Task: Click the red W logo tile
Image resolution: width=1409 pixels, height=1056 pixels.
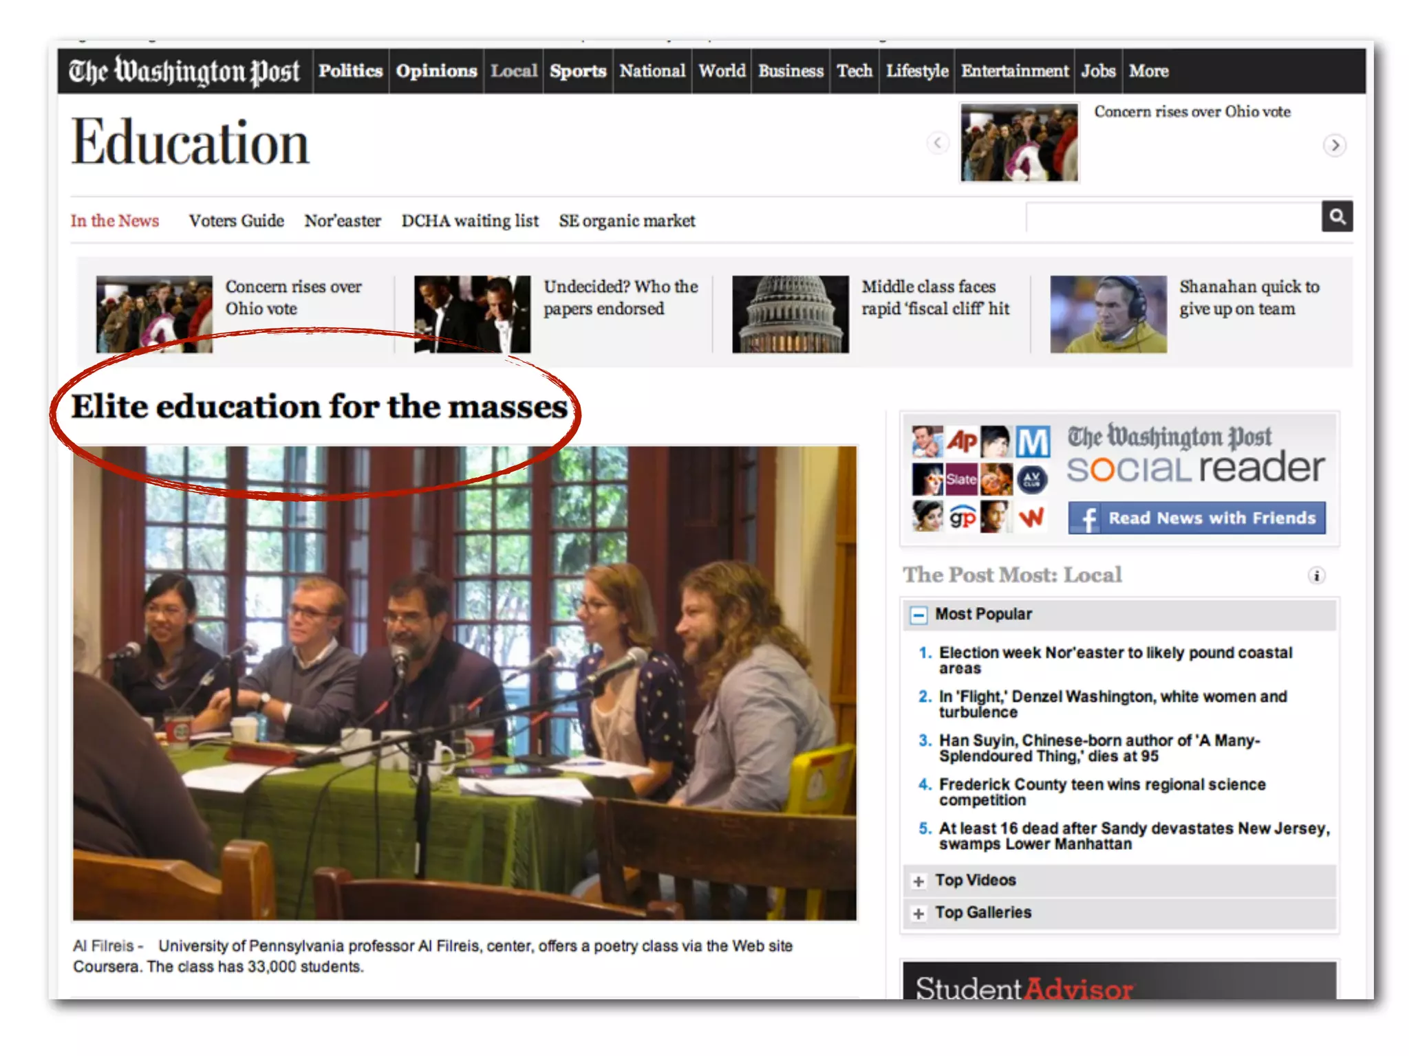Action: pyautogui.click(x=1031, y=517)
